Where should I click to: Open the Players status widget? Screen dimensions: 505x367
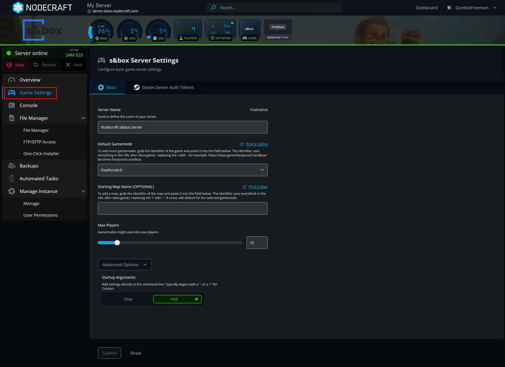[x=188, y=30]
